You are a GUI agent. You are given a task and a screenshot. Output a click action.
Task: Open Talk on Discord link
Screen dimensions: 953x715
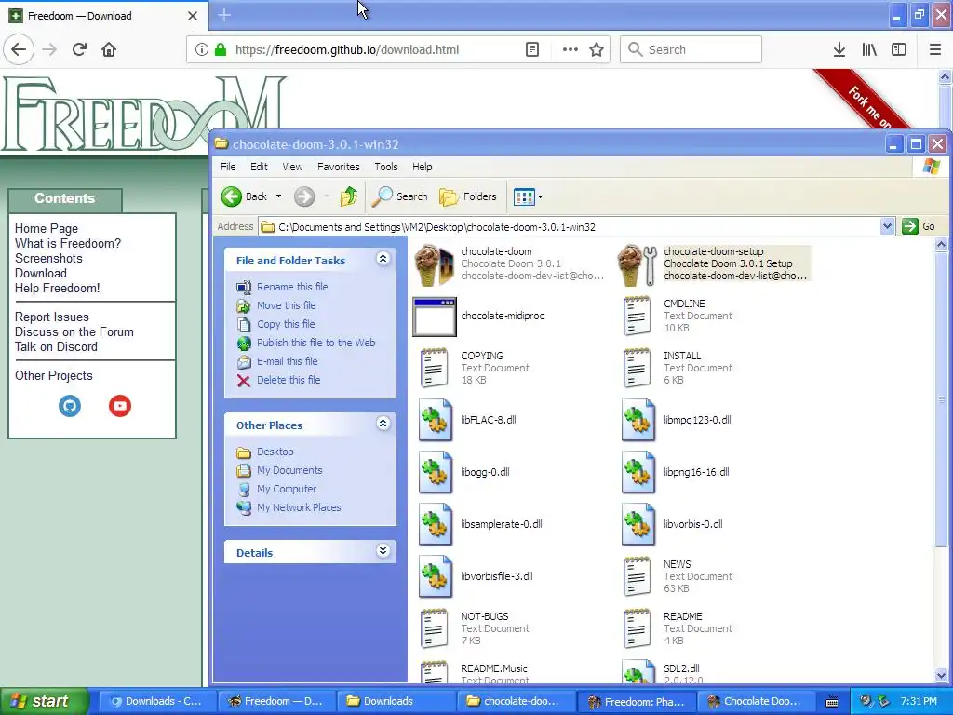(56, 347)
